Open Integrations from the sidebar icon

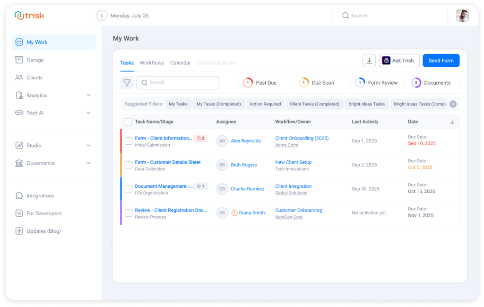point(19,195)
